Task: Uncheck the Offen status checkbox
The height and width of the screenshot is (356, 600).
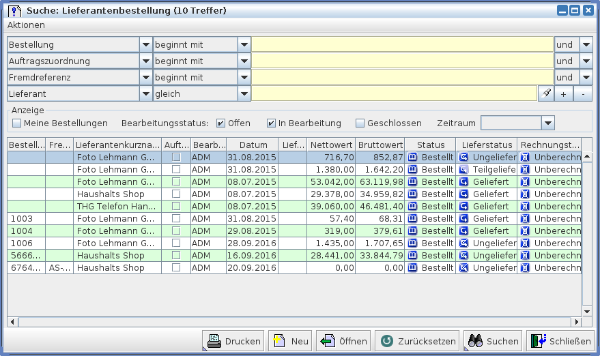Action: pyautogui.click(x=220, y=123)
